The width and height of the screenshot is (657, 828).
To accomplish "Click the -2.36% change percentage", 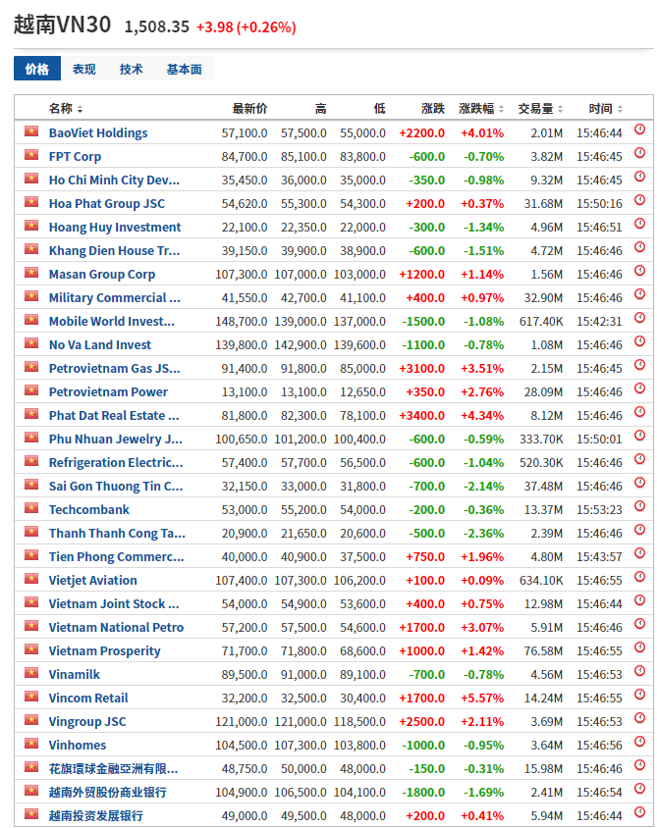I will [483, 534].
